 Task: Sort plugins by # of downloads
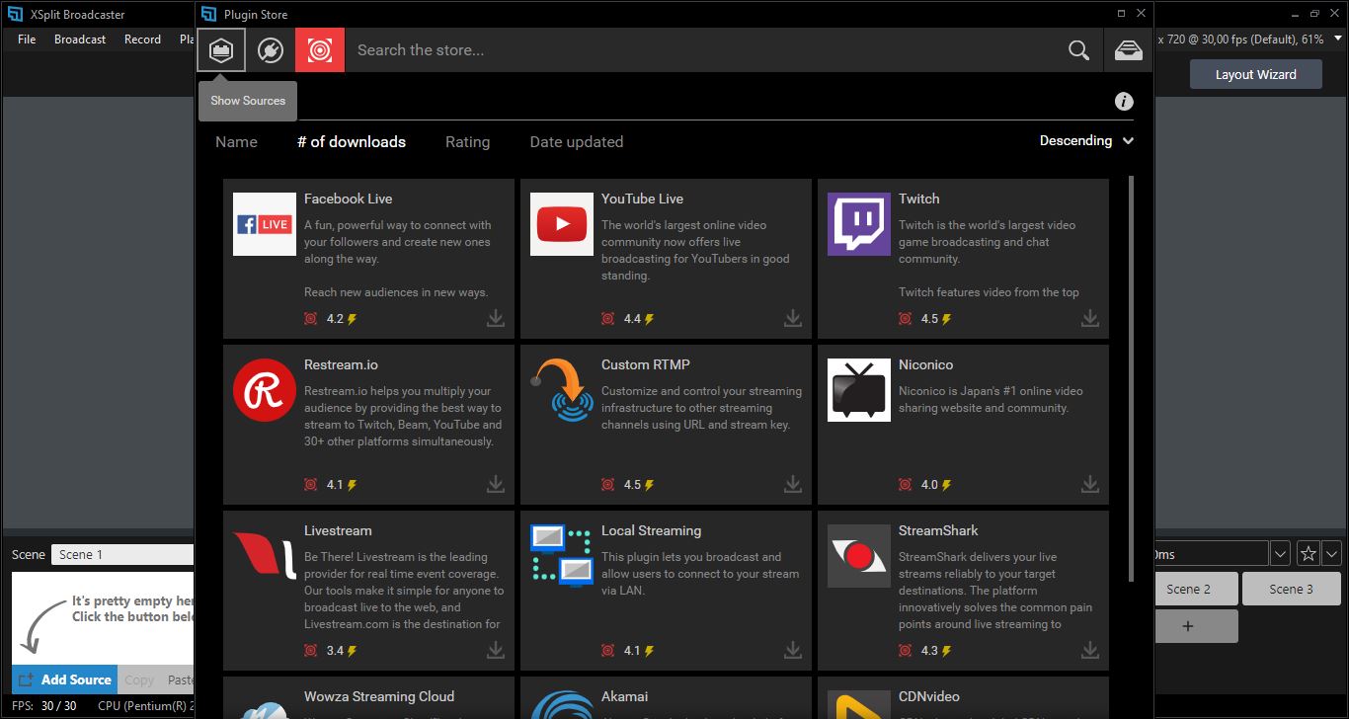coord(352,142)
